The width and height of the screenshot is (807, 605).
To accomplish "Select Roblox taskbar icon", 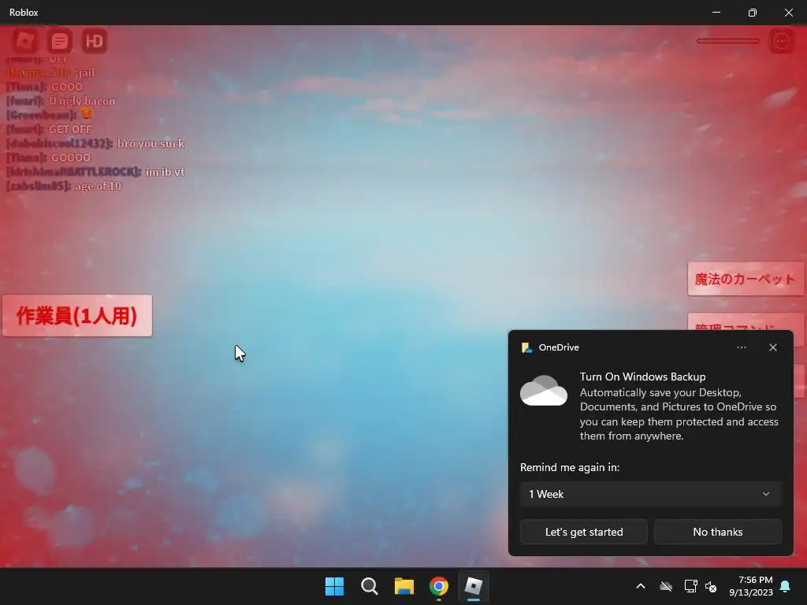I will [474, 586].
